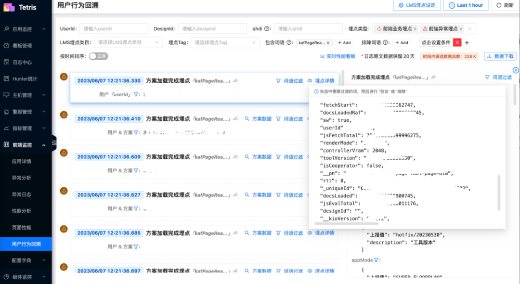Image resolution: width=520 pixels, height=284 pixels.
Task: Click share icon on 12:21:36.330 entry
Action: pos(235,81)
